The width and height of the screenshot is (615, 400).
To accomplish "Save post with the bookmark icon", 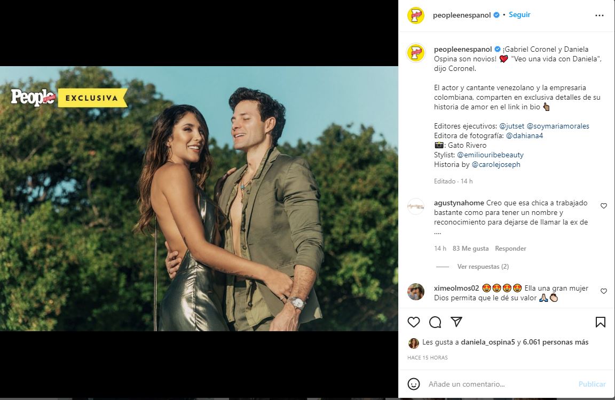I will tap(600, 322).
